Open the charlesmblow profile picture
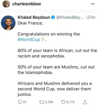This screenshot has height=106, width=98. 6,4
